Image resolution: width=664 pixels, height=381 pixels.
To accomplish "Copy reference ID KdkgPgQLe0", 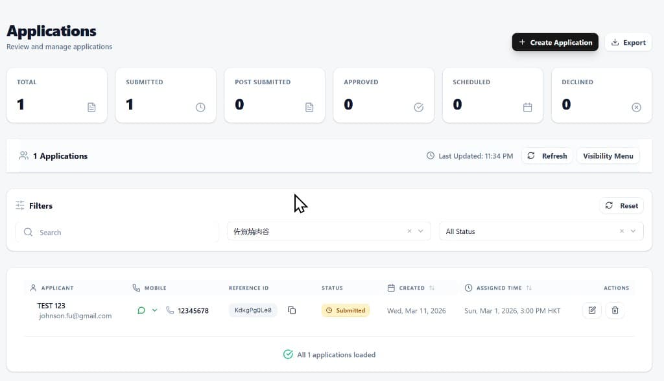I will (x=292, y=310).
